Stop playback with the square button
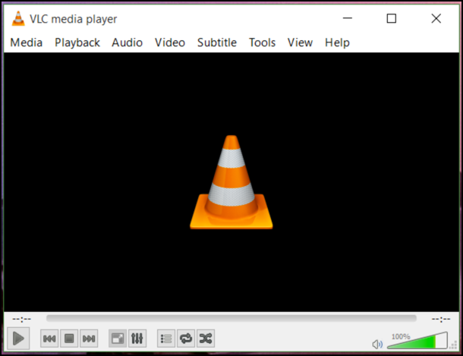 (69, 339)
